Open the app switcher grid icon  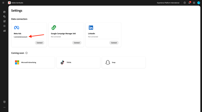pyautogui.click(x=194, y=3)
